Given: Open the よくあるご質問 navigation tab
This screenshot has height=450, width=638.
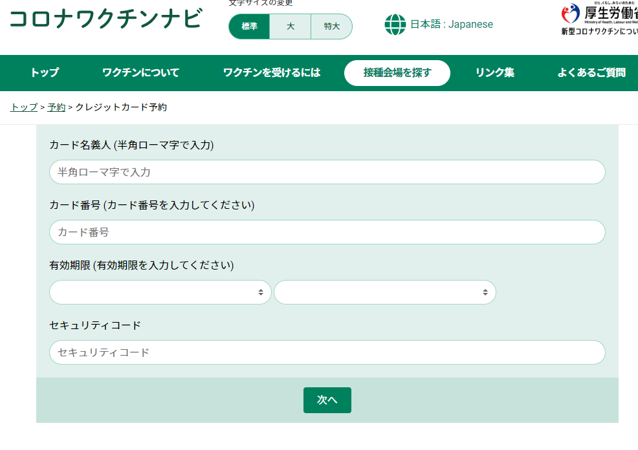Looking at the screenshot, I should [x=591, y=73].
